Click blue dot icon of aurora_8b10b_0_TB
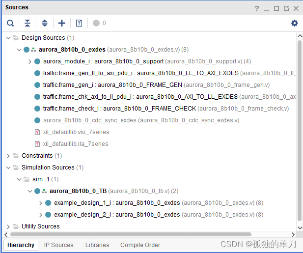Image resolution: width=303 pixels, height=253 pixels. point(37,191)
